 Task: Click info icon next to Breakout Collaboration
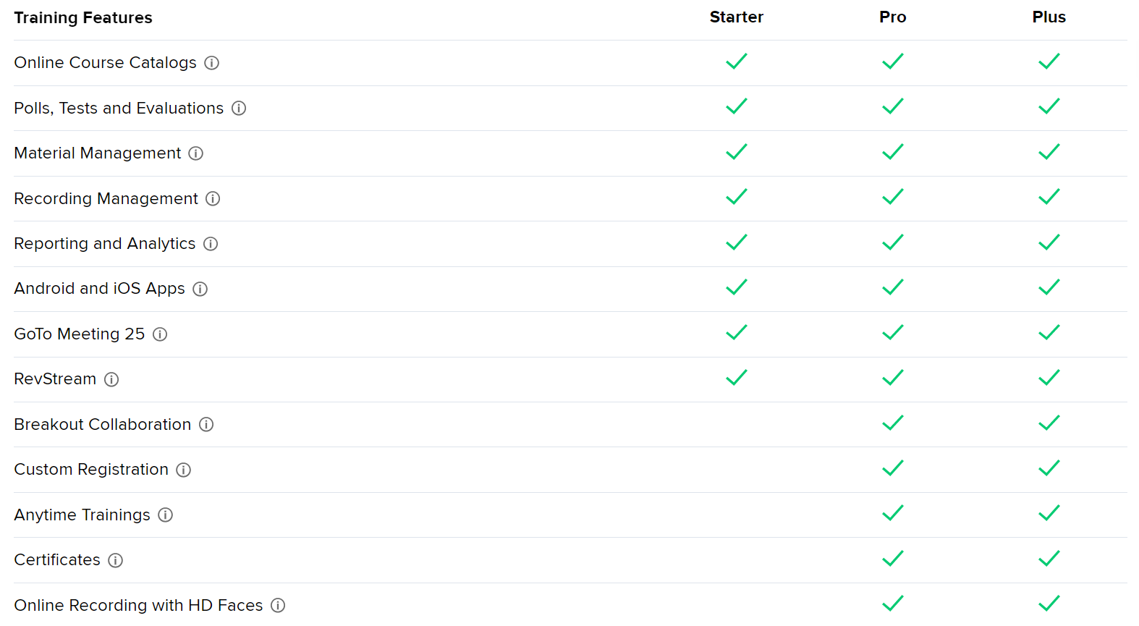(206, 425)
